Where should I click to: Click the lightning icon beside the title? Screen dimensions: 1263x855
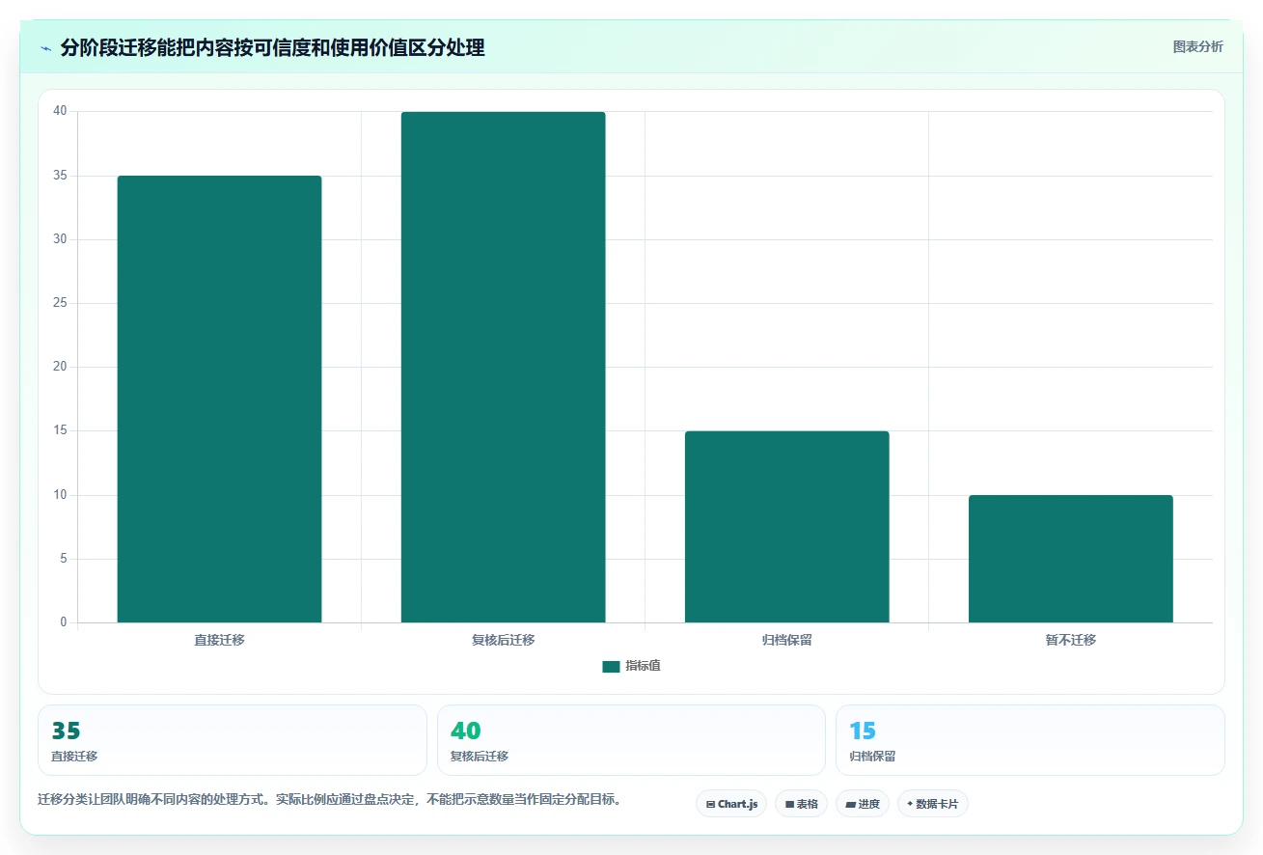pos(46,48)
